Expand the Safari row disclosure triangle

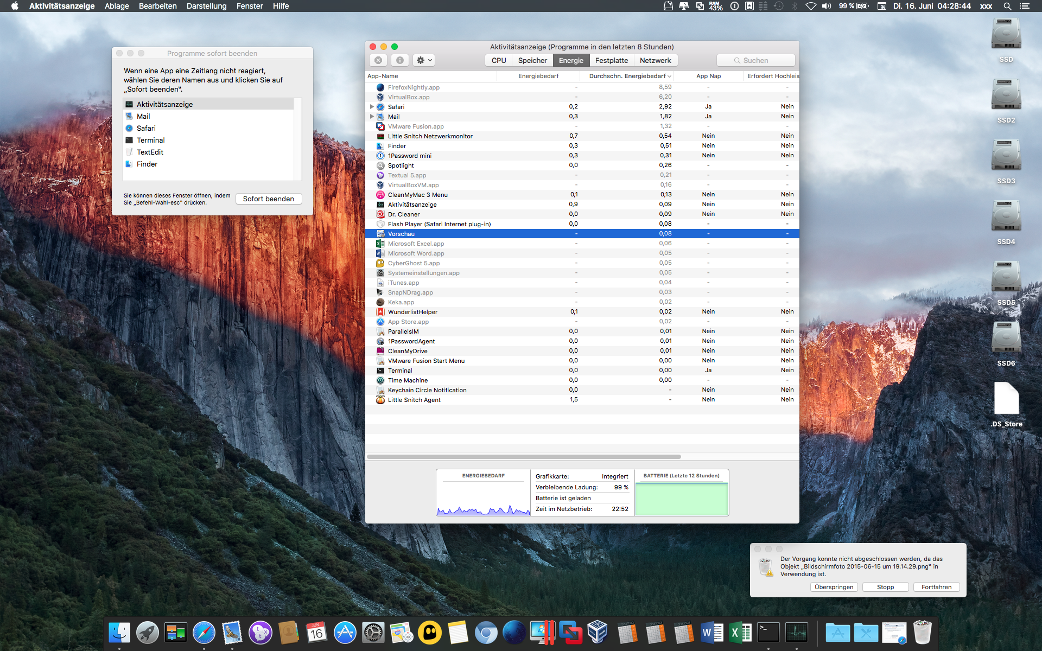click(372, 107)
